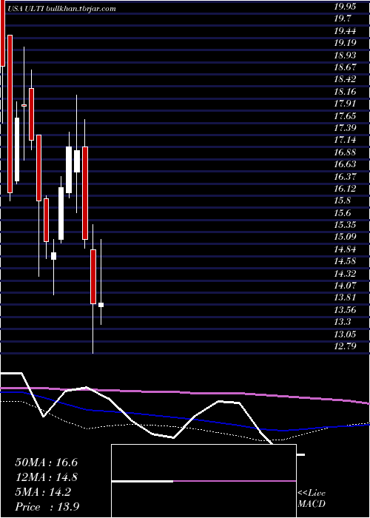Select the 13.56 price axis label
The width and height of the screenshot is (370, 518).
tap(345, 310)
